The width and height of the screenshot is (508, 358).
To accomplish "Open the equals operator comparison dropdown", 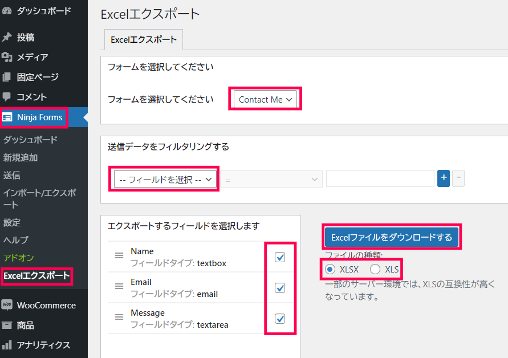I will click(271, 179).
